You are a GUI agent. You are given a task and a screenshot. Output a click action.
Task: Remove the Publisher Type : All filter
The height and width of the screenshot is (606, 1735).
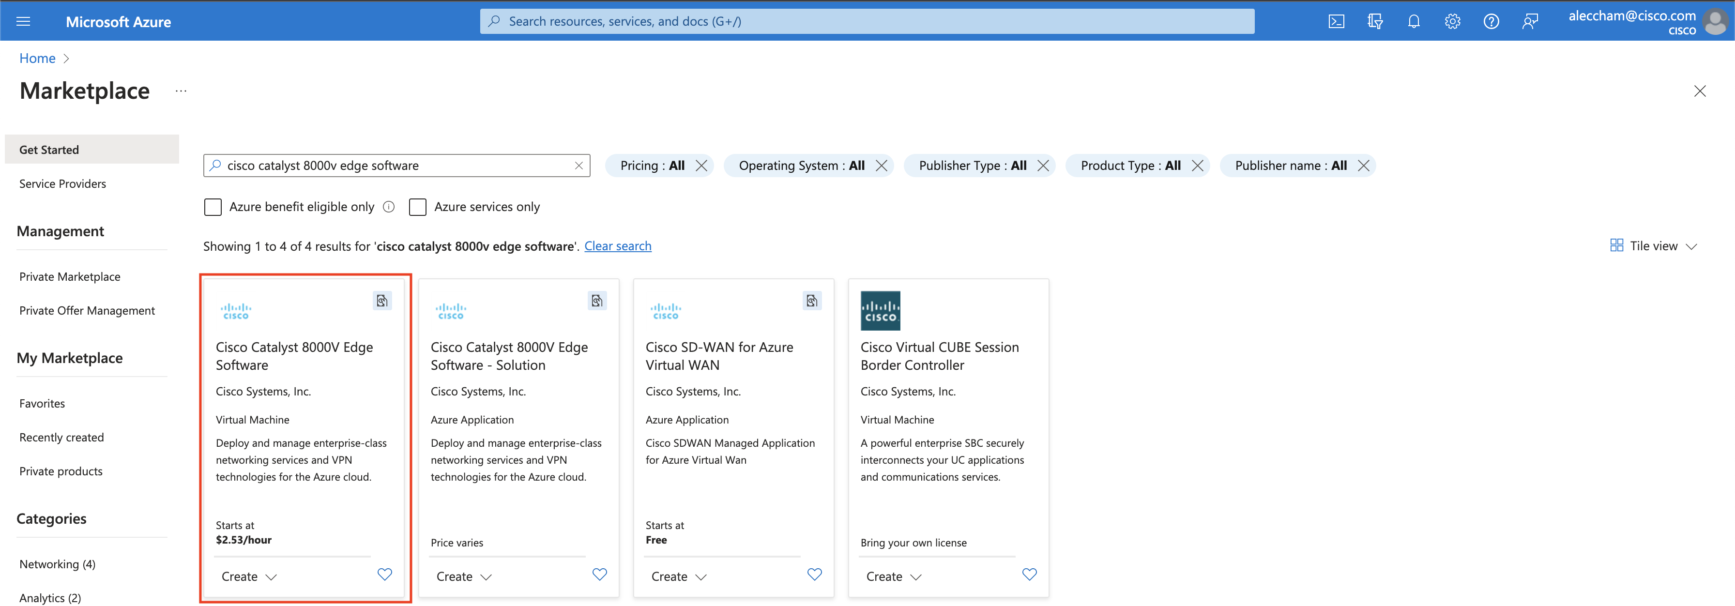pyautogui.click(x=1043, y=166)
